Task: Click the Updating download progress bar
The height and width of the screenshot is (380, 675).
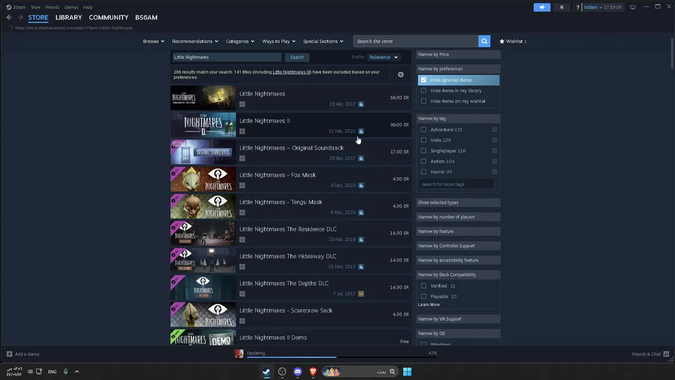Action: pyautogui.click(x=342, y=357)
